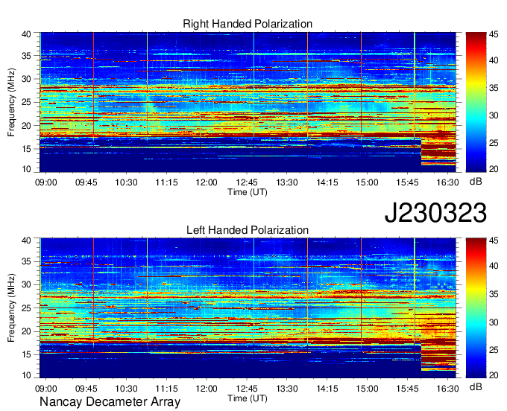Click the Left Handed plot's color scale bar

coord(476,308)
